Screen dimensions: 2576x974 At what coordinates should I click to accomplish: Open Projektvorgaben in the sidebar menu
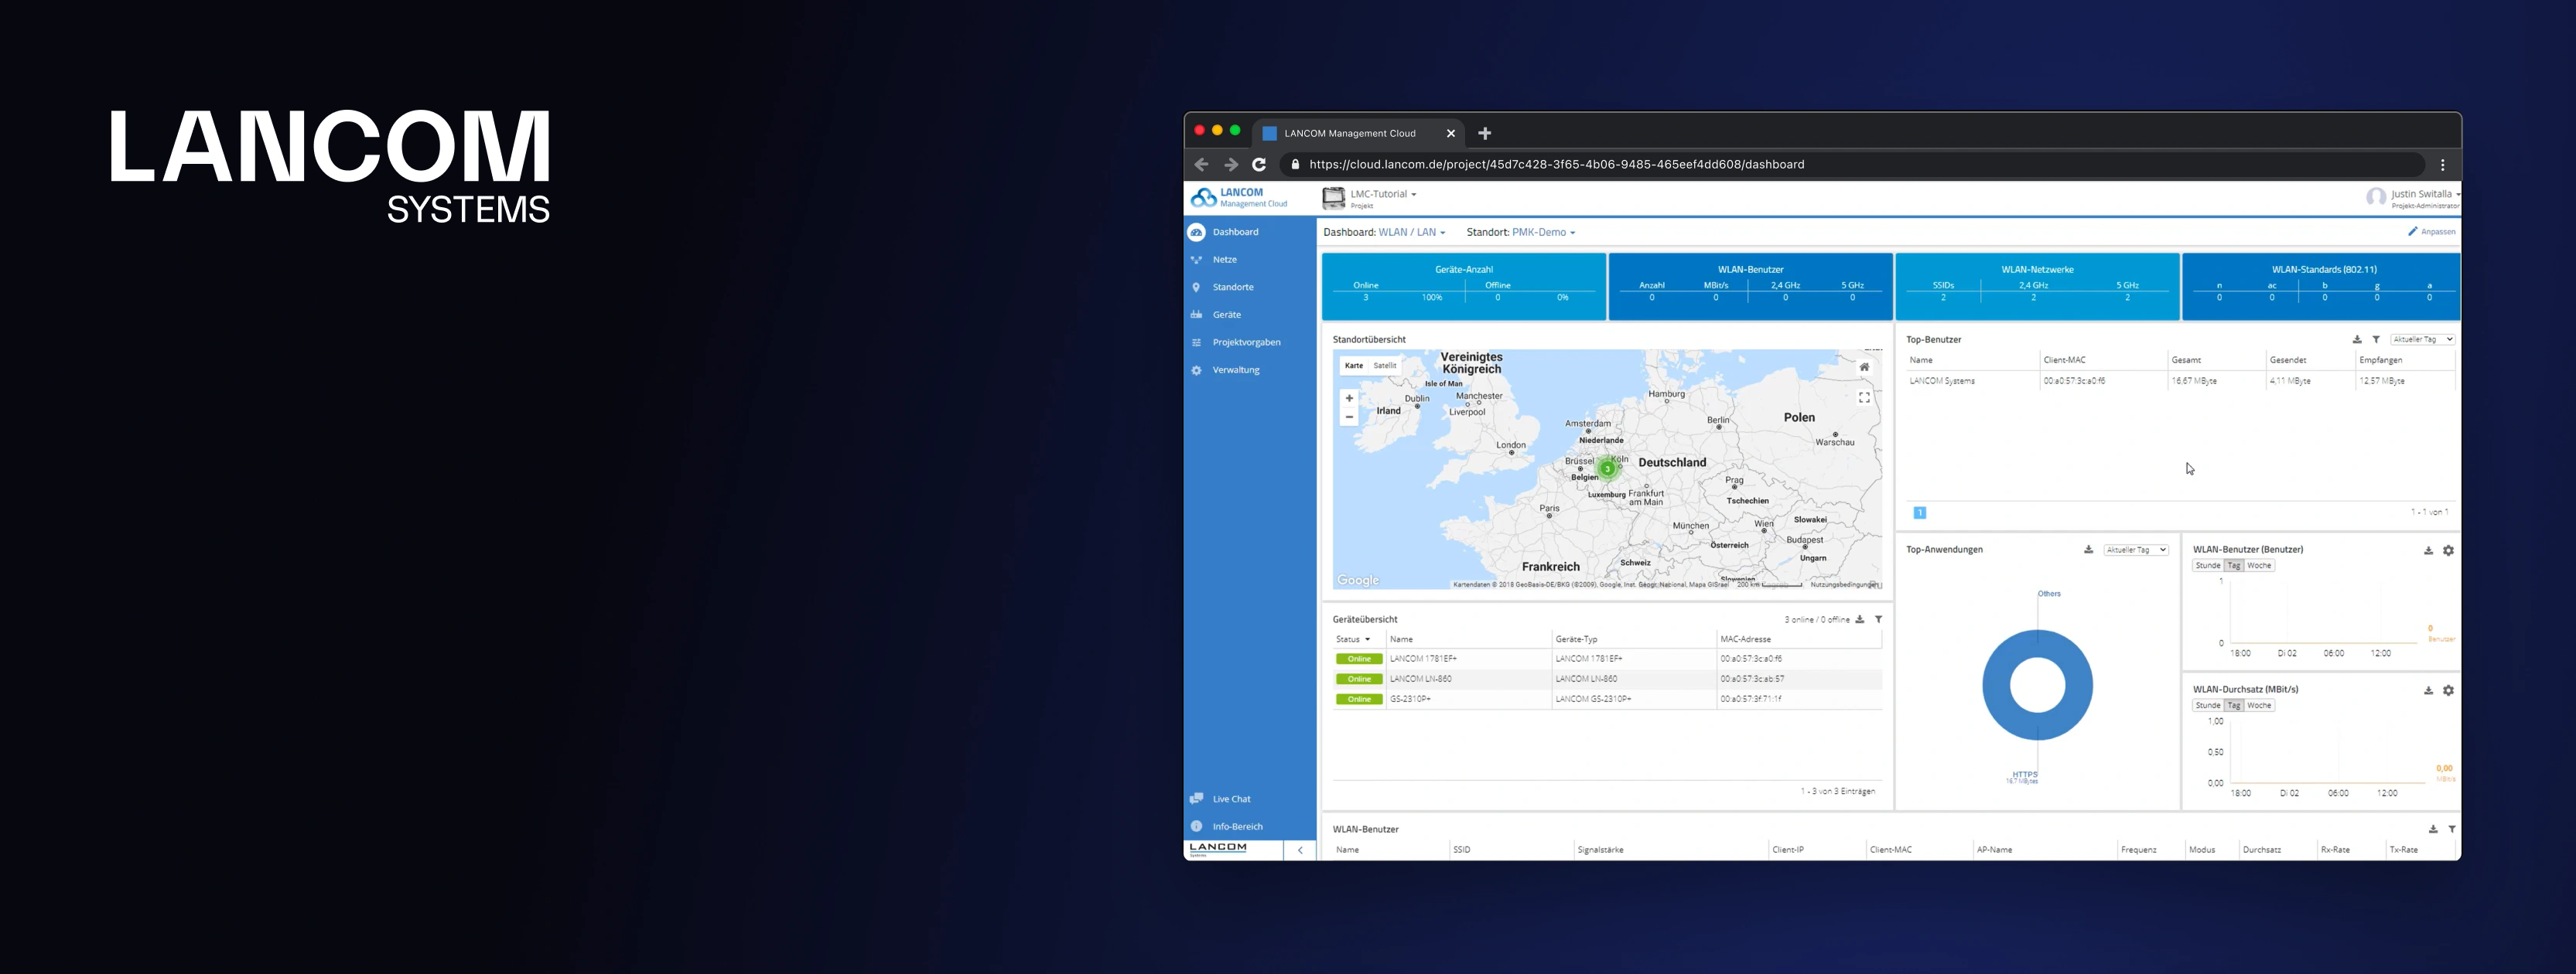click(1247, 342)
